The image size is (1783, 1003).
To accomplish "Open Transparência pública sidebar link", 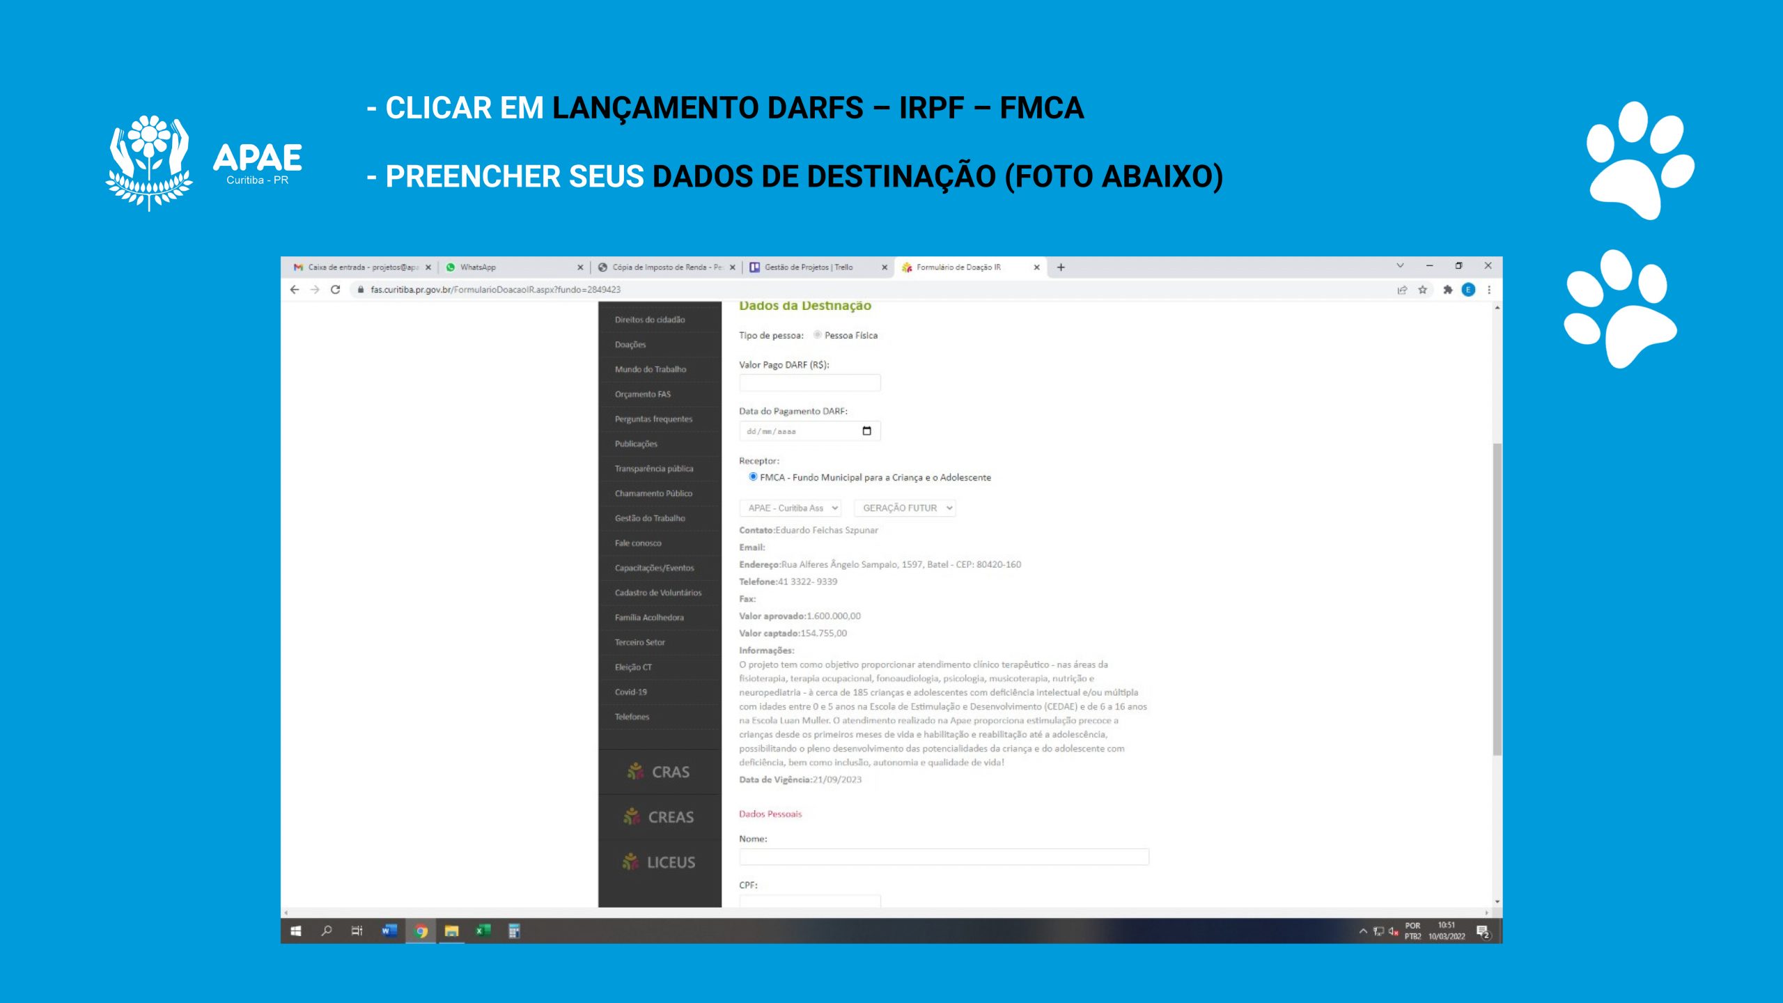I will (x=654, y=469).
